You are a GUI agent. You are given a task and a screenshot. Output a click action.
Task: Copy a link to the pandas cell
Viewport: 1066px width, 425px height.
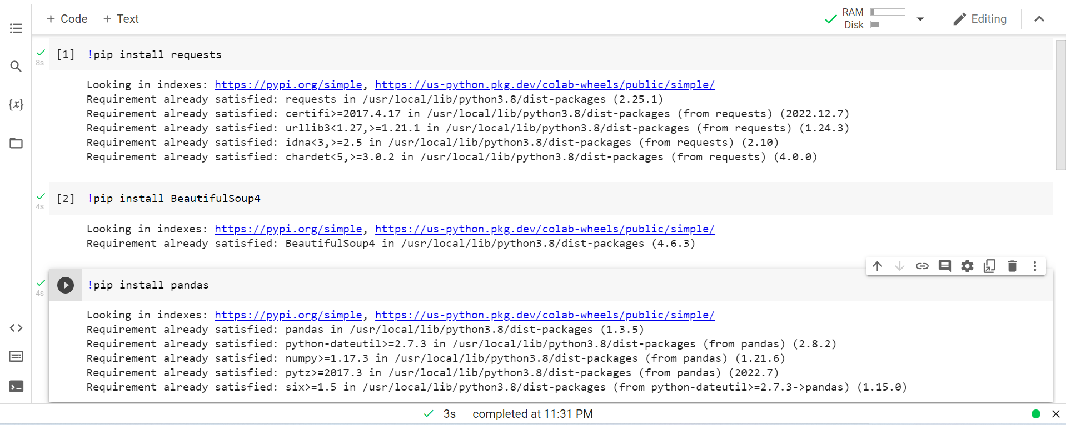[922, 266]
